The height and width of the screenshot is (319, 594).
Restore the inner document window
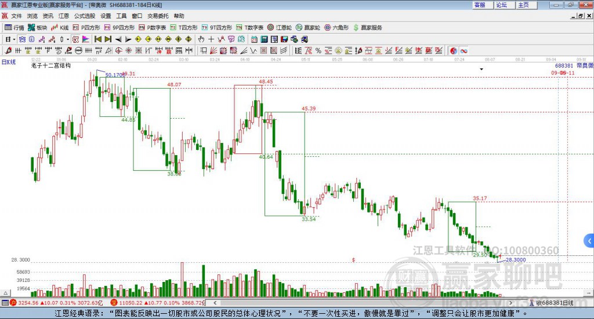[581, 16]
